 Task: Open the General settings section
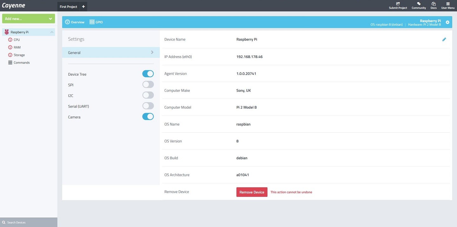click(x=111, y=53)
